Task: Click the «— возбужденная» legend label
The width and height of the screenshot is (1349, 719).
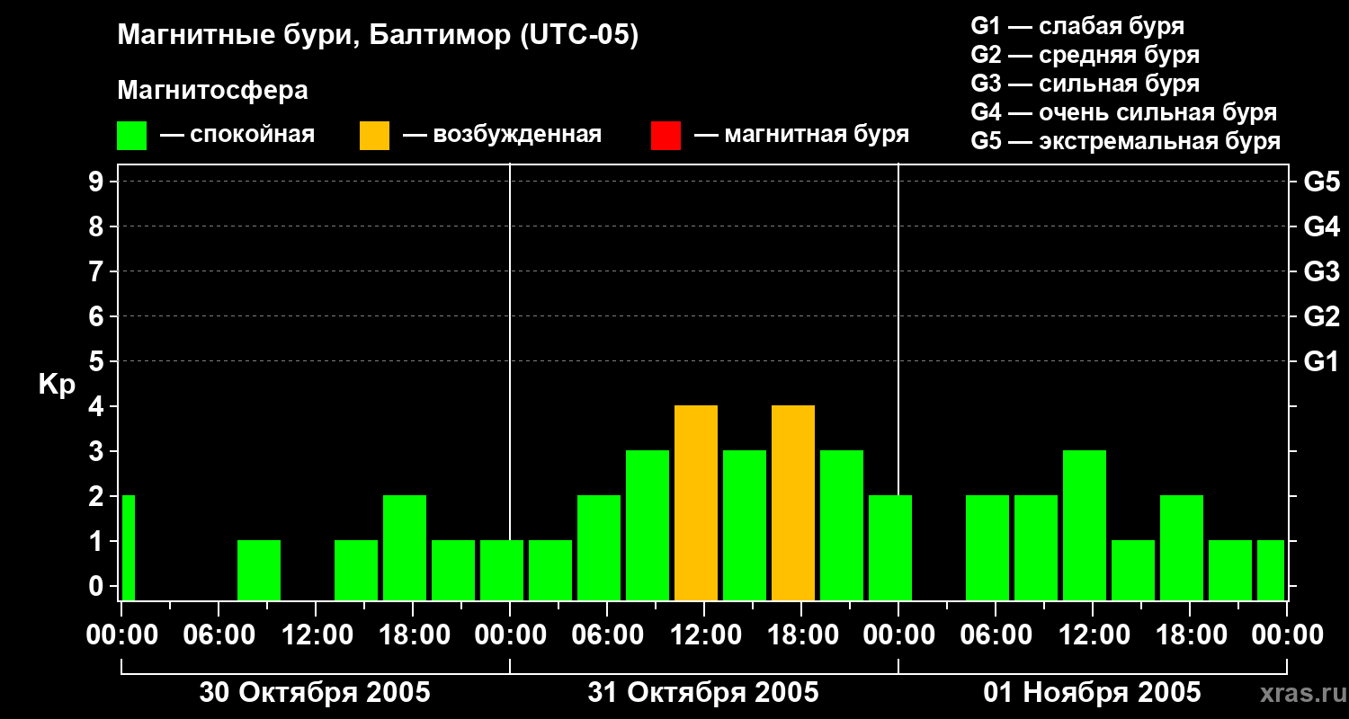Action: [x=502, y=135]
